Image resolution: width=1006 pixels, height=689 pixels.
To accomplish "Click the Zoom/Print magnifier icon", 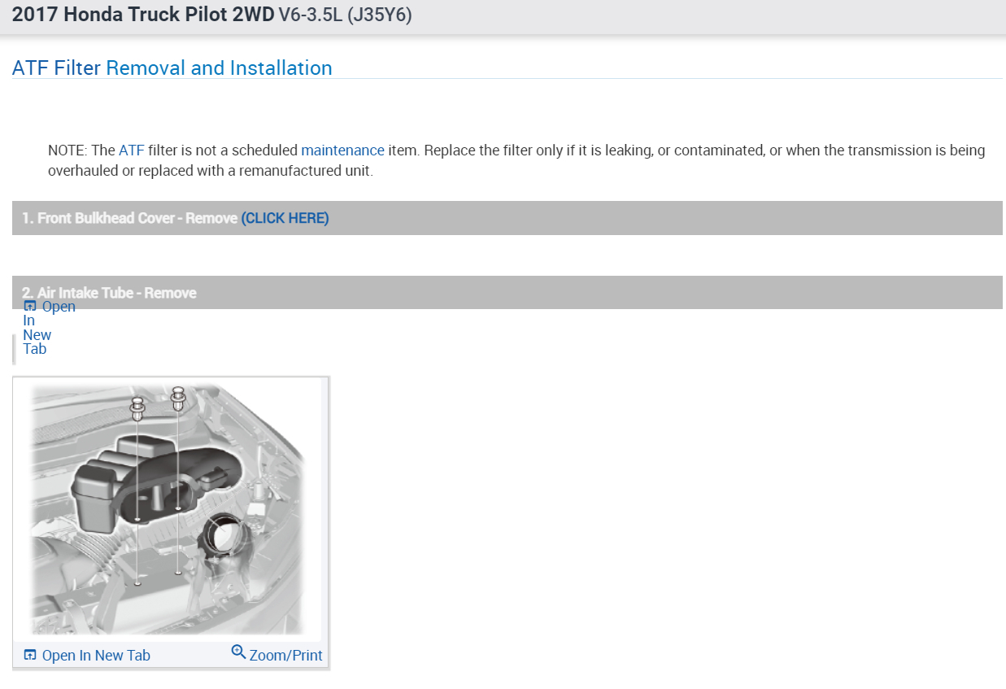I will tap(238, 652).
